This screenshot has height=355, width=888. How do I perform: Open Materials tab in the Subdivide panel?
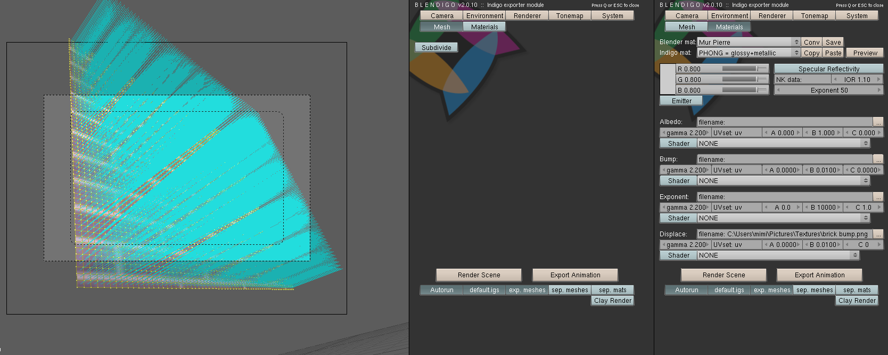[x=484, y=27]
